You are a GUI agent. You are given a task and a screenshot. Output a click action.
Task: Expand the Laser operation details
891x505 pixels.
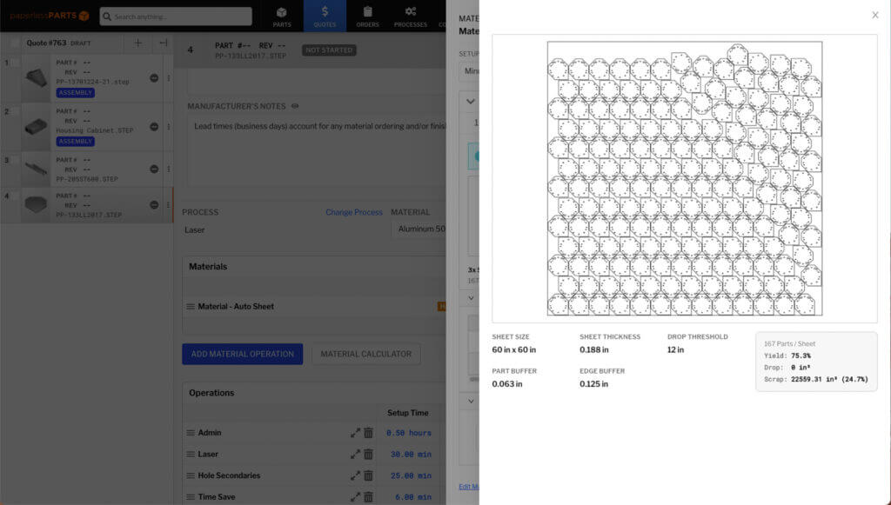pyautogui.click(x=355, y=455)
